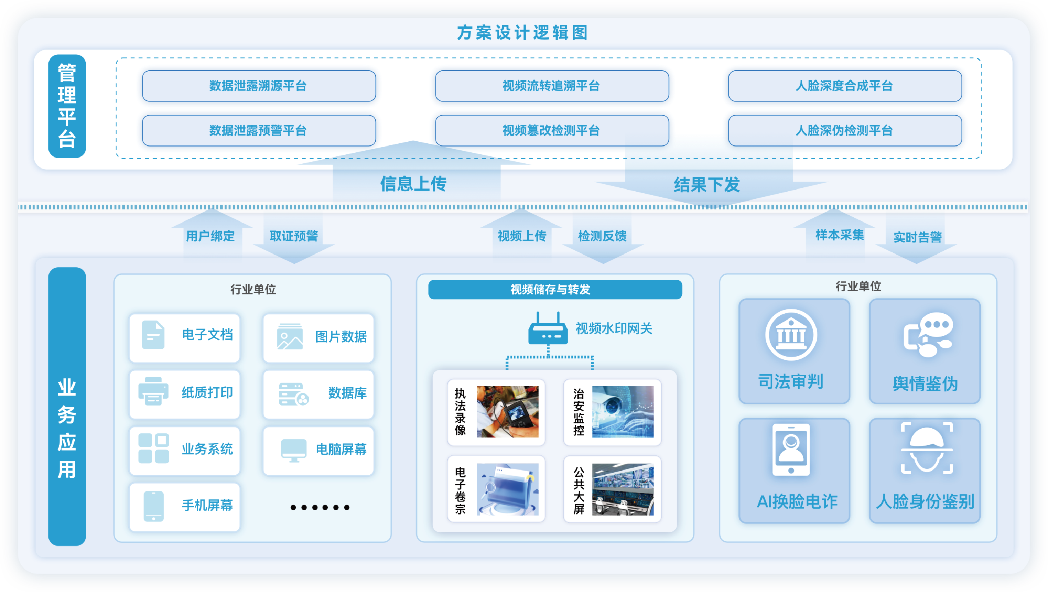The width and height of the screenshot is (1048, 592).
Task: Select the 视频篡改检测平台 button
Action: (x=552, y=131)
